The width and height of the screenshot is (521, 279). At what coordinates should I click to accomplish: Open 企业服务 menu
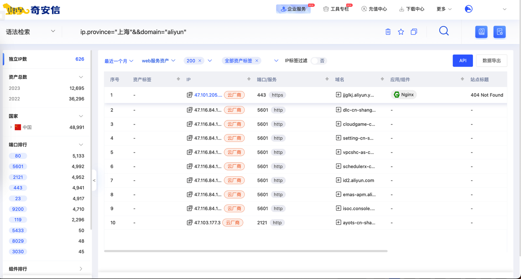pos(293,9)
